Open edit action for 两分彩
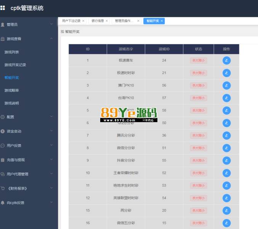 tap(226, 211)
